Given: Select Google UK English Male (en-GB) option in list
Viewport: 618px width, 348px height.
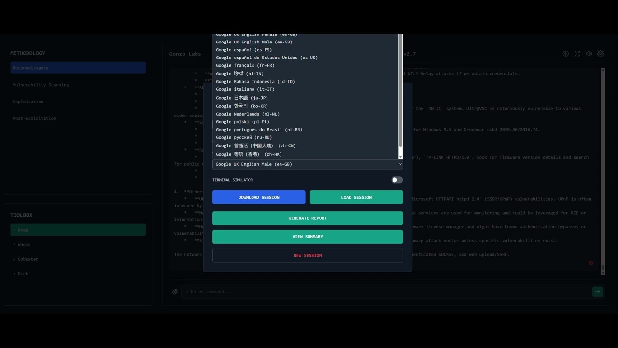Looking at the screenshot, I should tap(305, 42).
